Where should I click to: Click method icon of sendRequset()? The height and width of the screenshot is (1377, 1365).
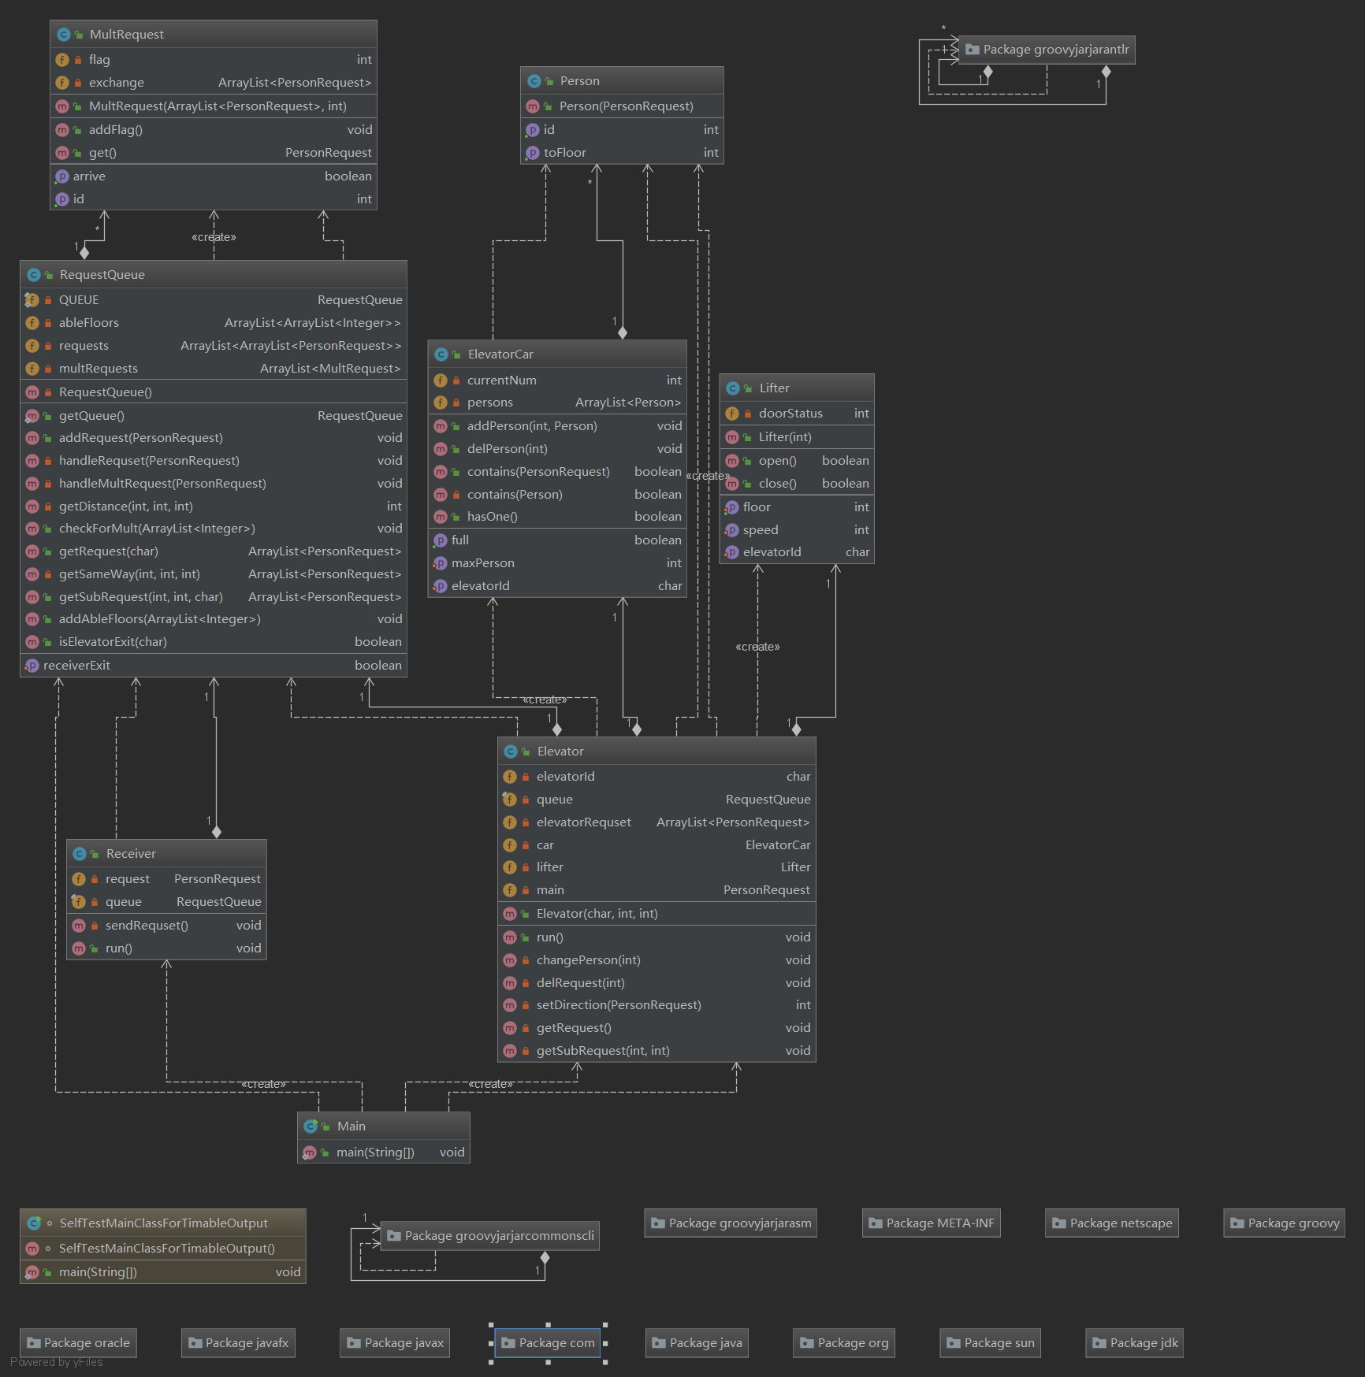coord(79,926)
